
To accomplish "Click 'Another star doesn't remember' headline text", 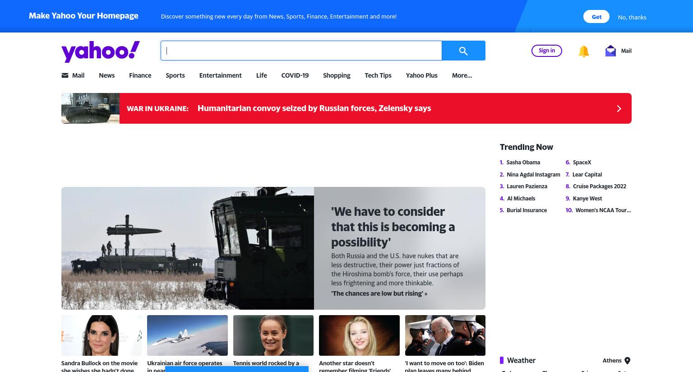I will (355, 366).
